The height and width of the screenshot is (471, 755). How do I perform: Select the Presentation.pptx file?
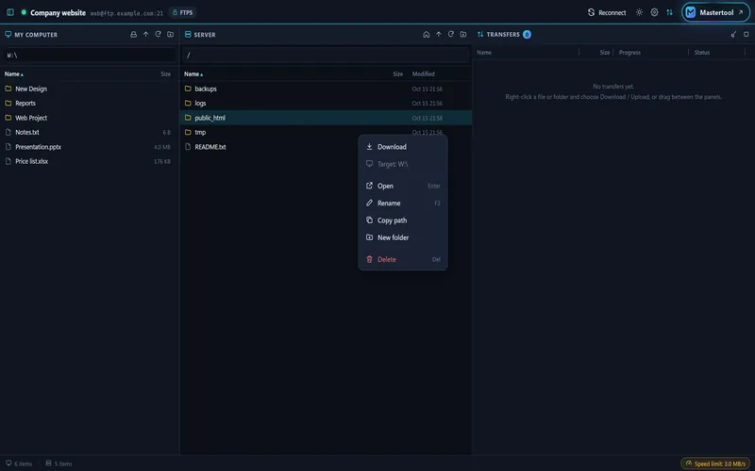tap(90, 147)
